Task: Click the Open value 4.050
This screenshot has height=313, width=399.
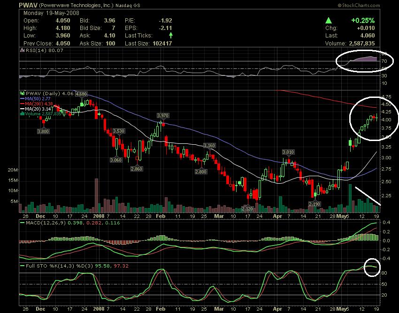Action: pos(63,21)
